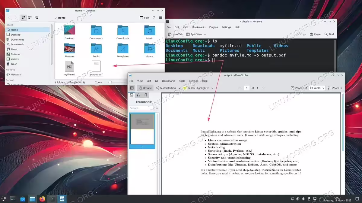
Task: Toggle Dolphin's Split view
Action: [144, 18]
